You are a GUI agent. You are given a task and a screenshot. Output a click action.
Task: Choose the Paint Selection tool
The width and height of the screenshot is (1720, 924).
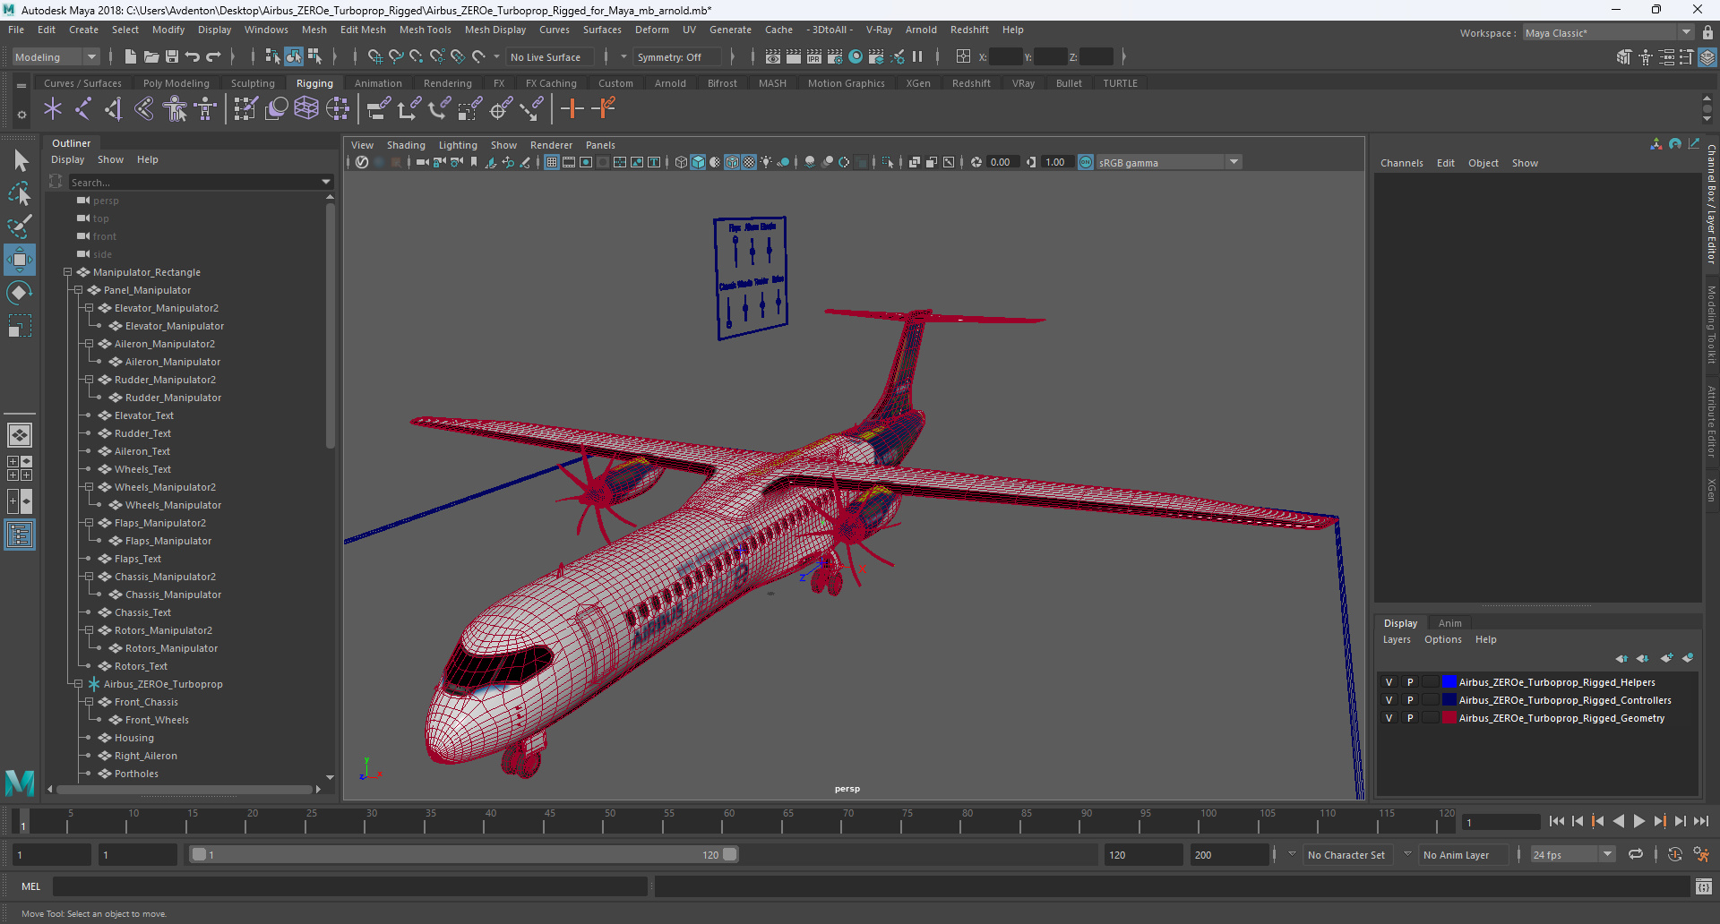(x=20, y=226)
